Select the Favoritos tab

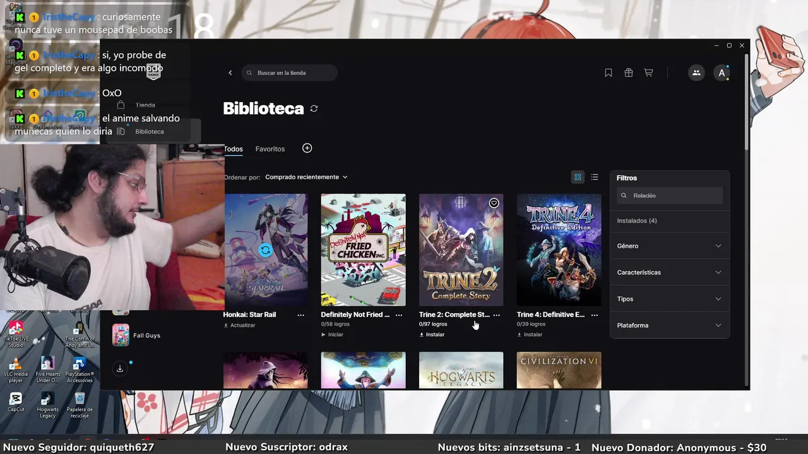point(270,149)
